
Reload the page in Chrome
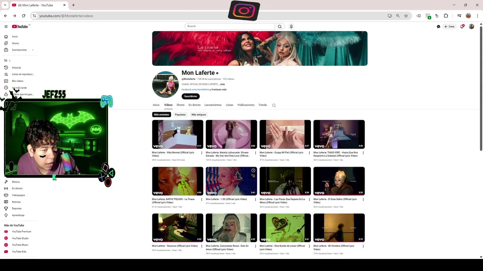coord(23,16)
